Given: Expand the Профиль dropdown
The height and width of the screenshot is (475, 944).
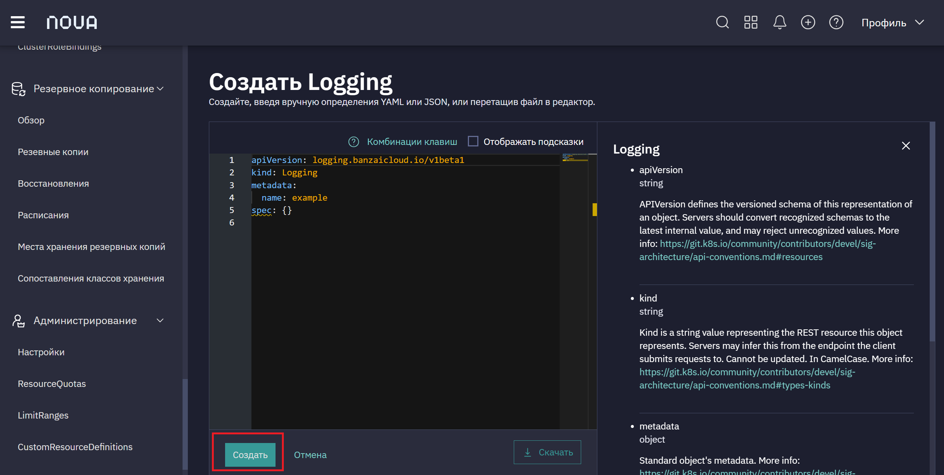Looking at the screenshot, I should [x=893, y=23].
